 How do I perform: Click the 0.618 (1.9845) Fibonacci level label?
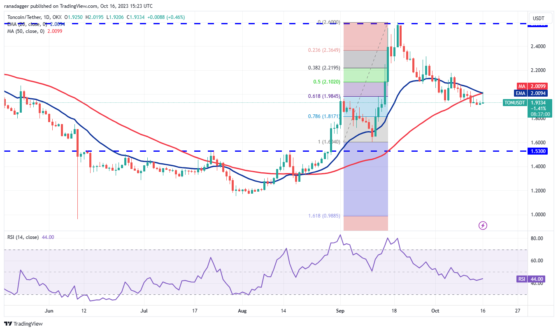pyautogui.click(x=323, y=95)
